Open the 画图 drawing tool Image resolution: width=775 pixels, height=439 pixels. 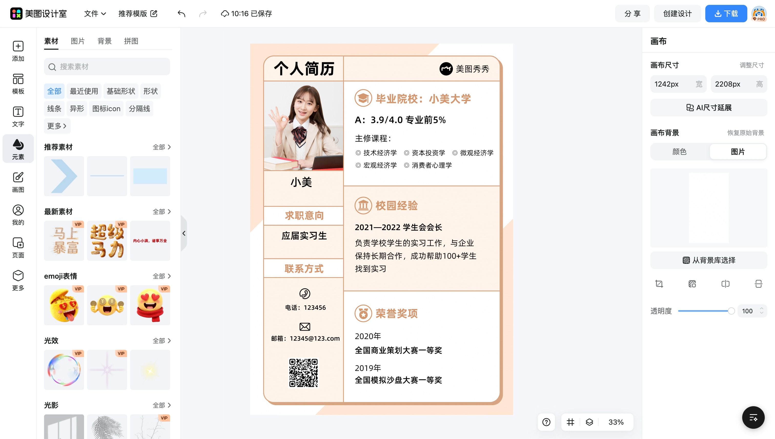pos(18,182)
